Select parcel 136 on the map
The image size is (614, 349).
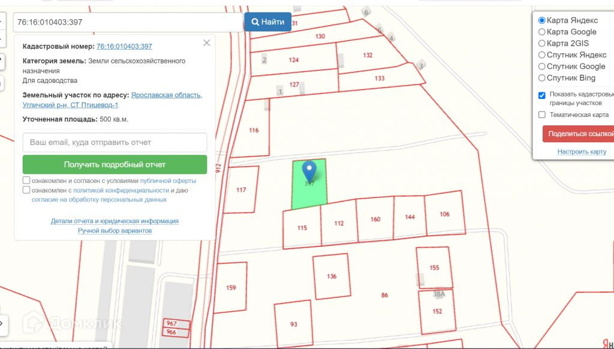coord(332,276)
